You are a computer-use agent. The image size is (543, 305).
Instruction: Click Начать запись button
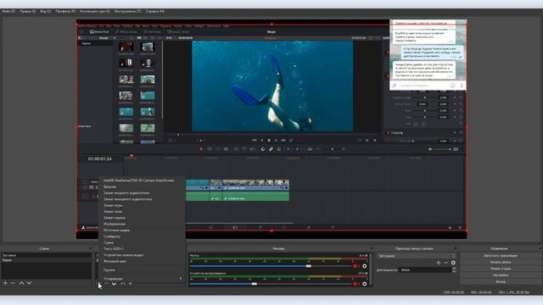501,262
